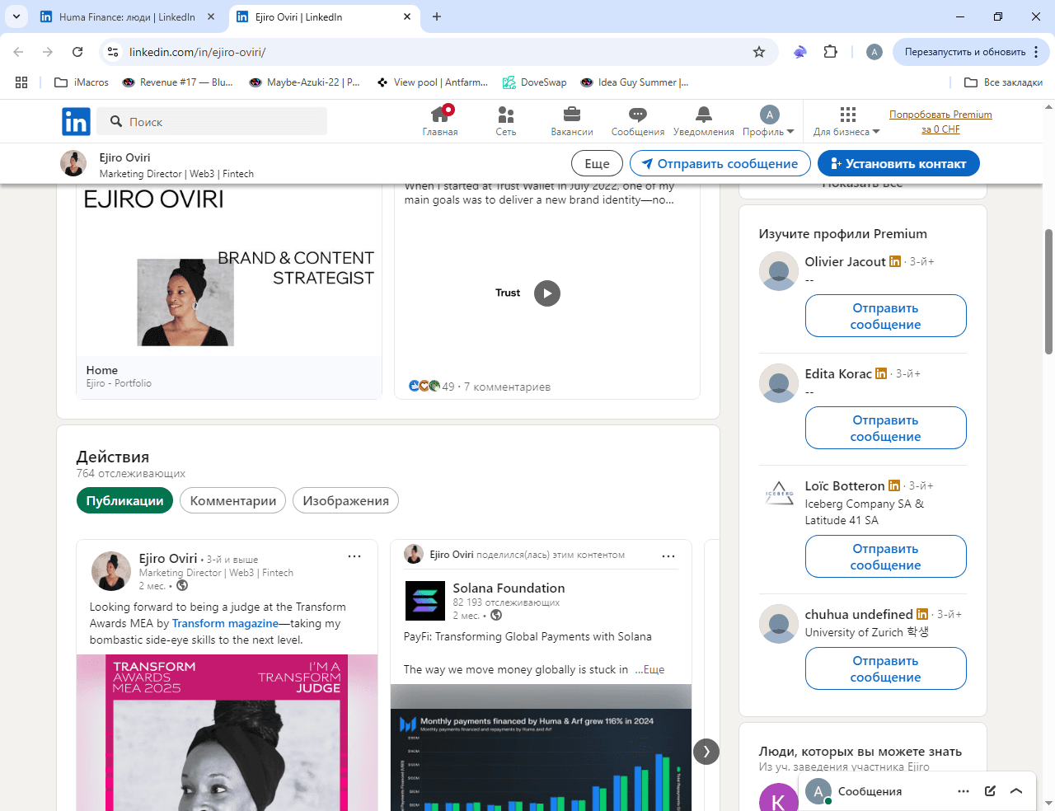This screenshot has width=1055, height=811.
Task: Open options menu on Solana Foundation post
Action: click(x=668, y=556)
